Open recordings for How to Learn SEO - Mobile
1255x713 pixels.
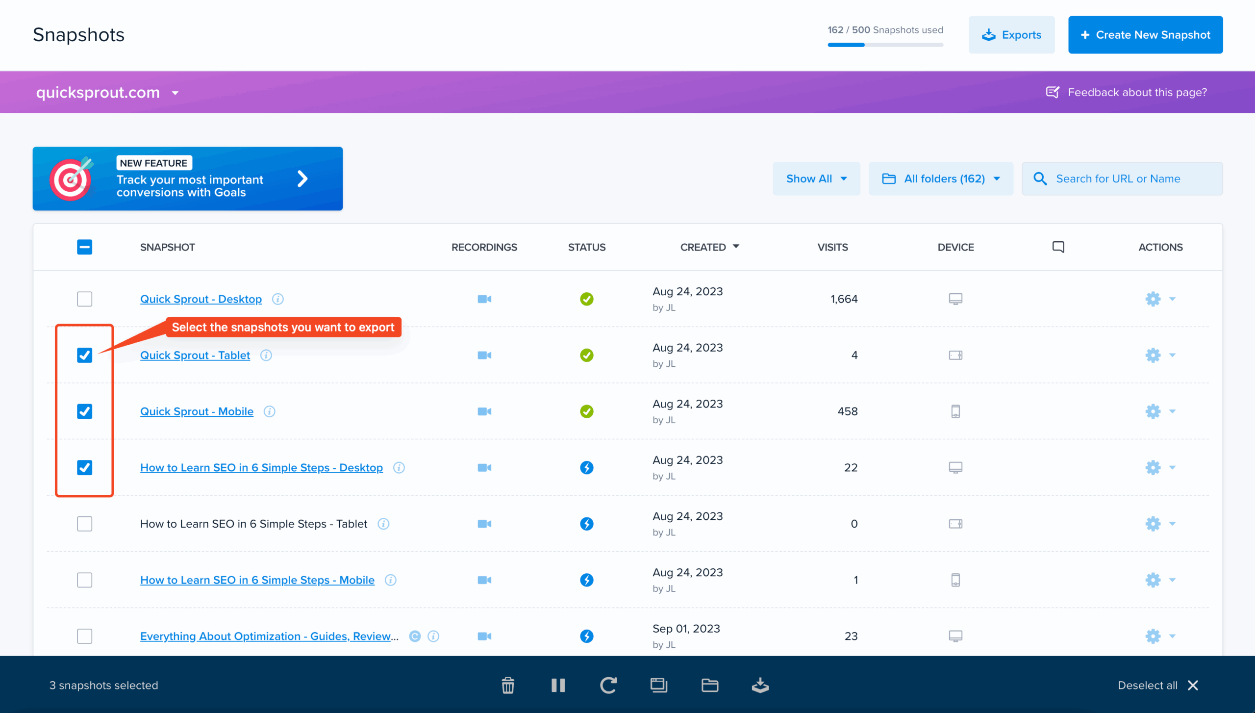pyautogui.click(x=484, y=580)
